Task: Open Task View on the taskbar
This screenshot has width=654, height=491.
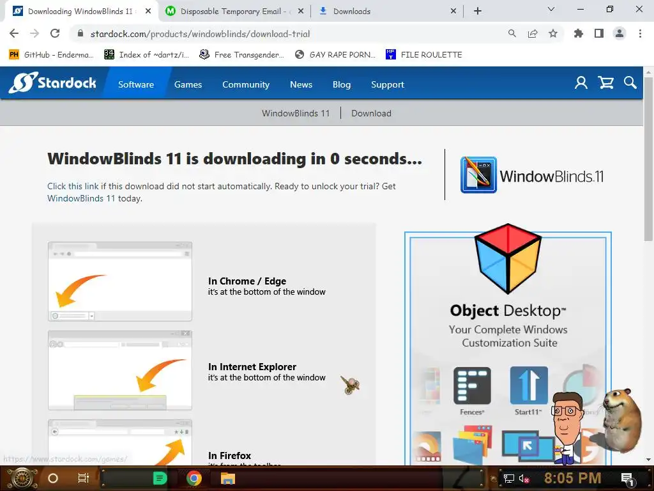Action: click(x=84, y=478)
